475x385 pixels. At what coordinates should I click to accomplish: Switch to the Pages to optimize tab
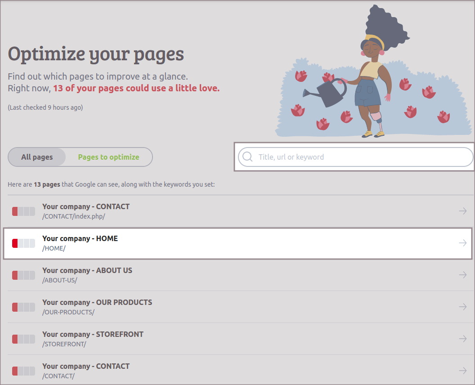(x=108, y=157)
